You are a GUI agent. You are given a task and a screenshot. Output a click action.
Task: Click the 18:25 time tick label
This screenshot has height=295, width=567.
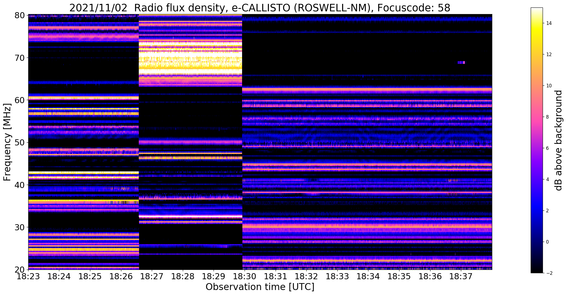click(90, 276)
